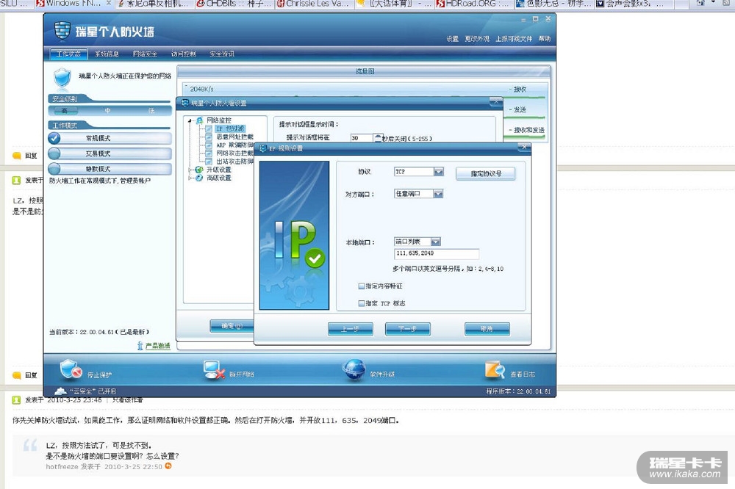Check the 指定 TCP 标志 checkbox
The height and width of the screenshot is (489, 735).
pyautogui.click(x=362, y=303)
